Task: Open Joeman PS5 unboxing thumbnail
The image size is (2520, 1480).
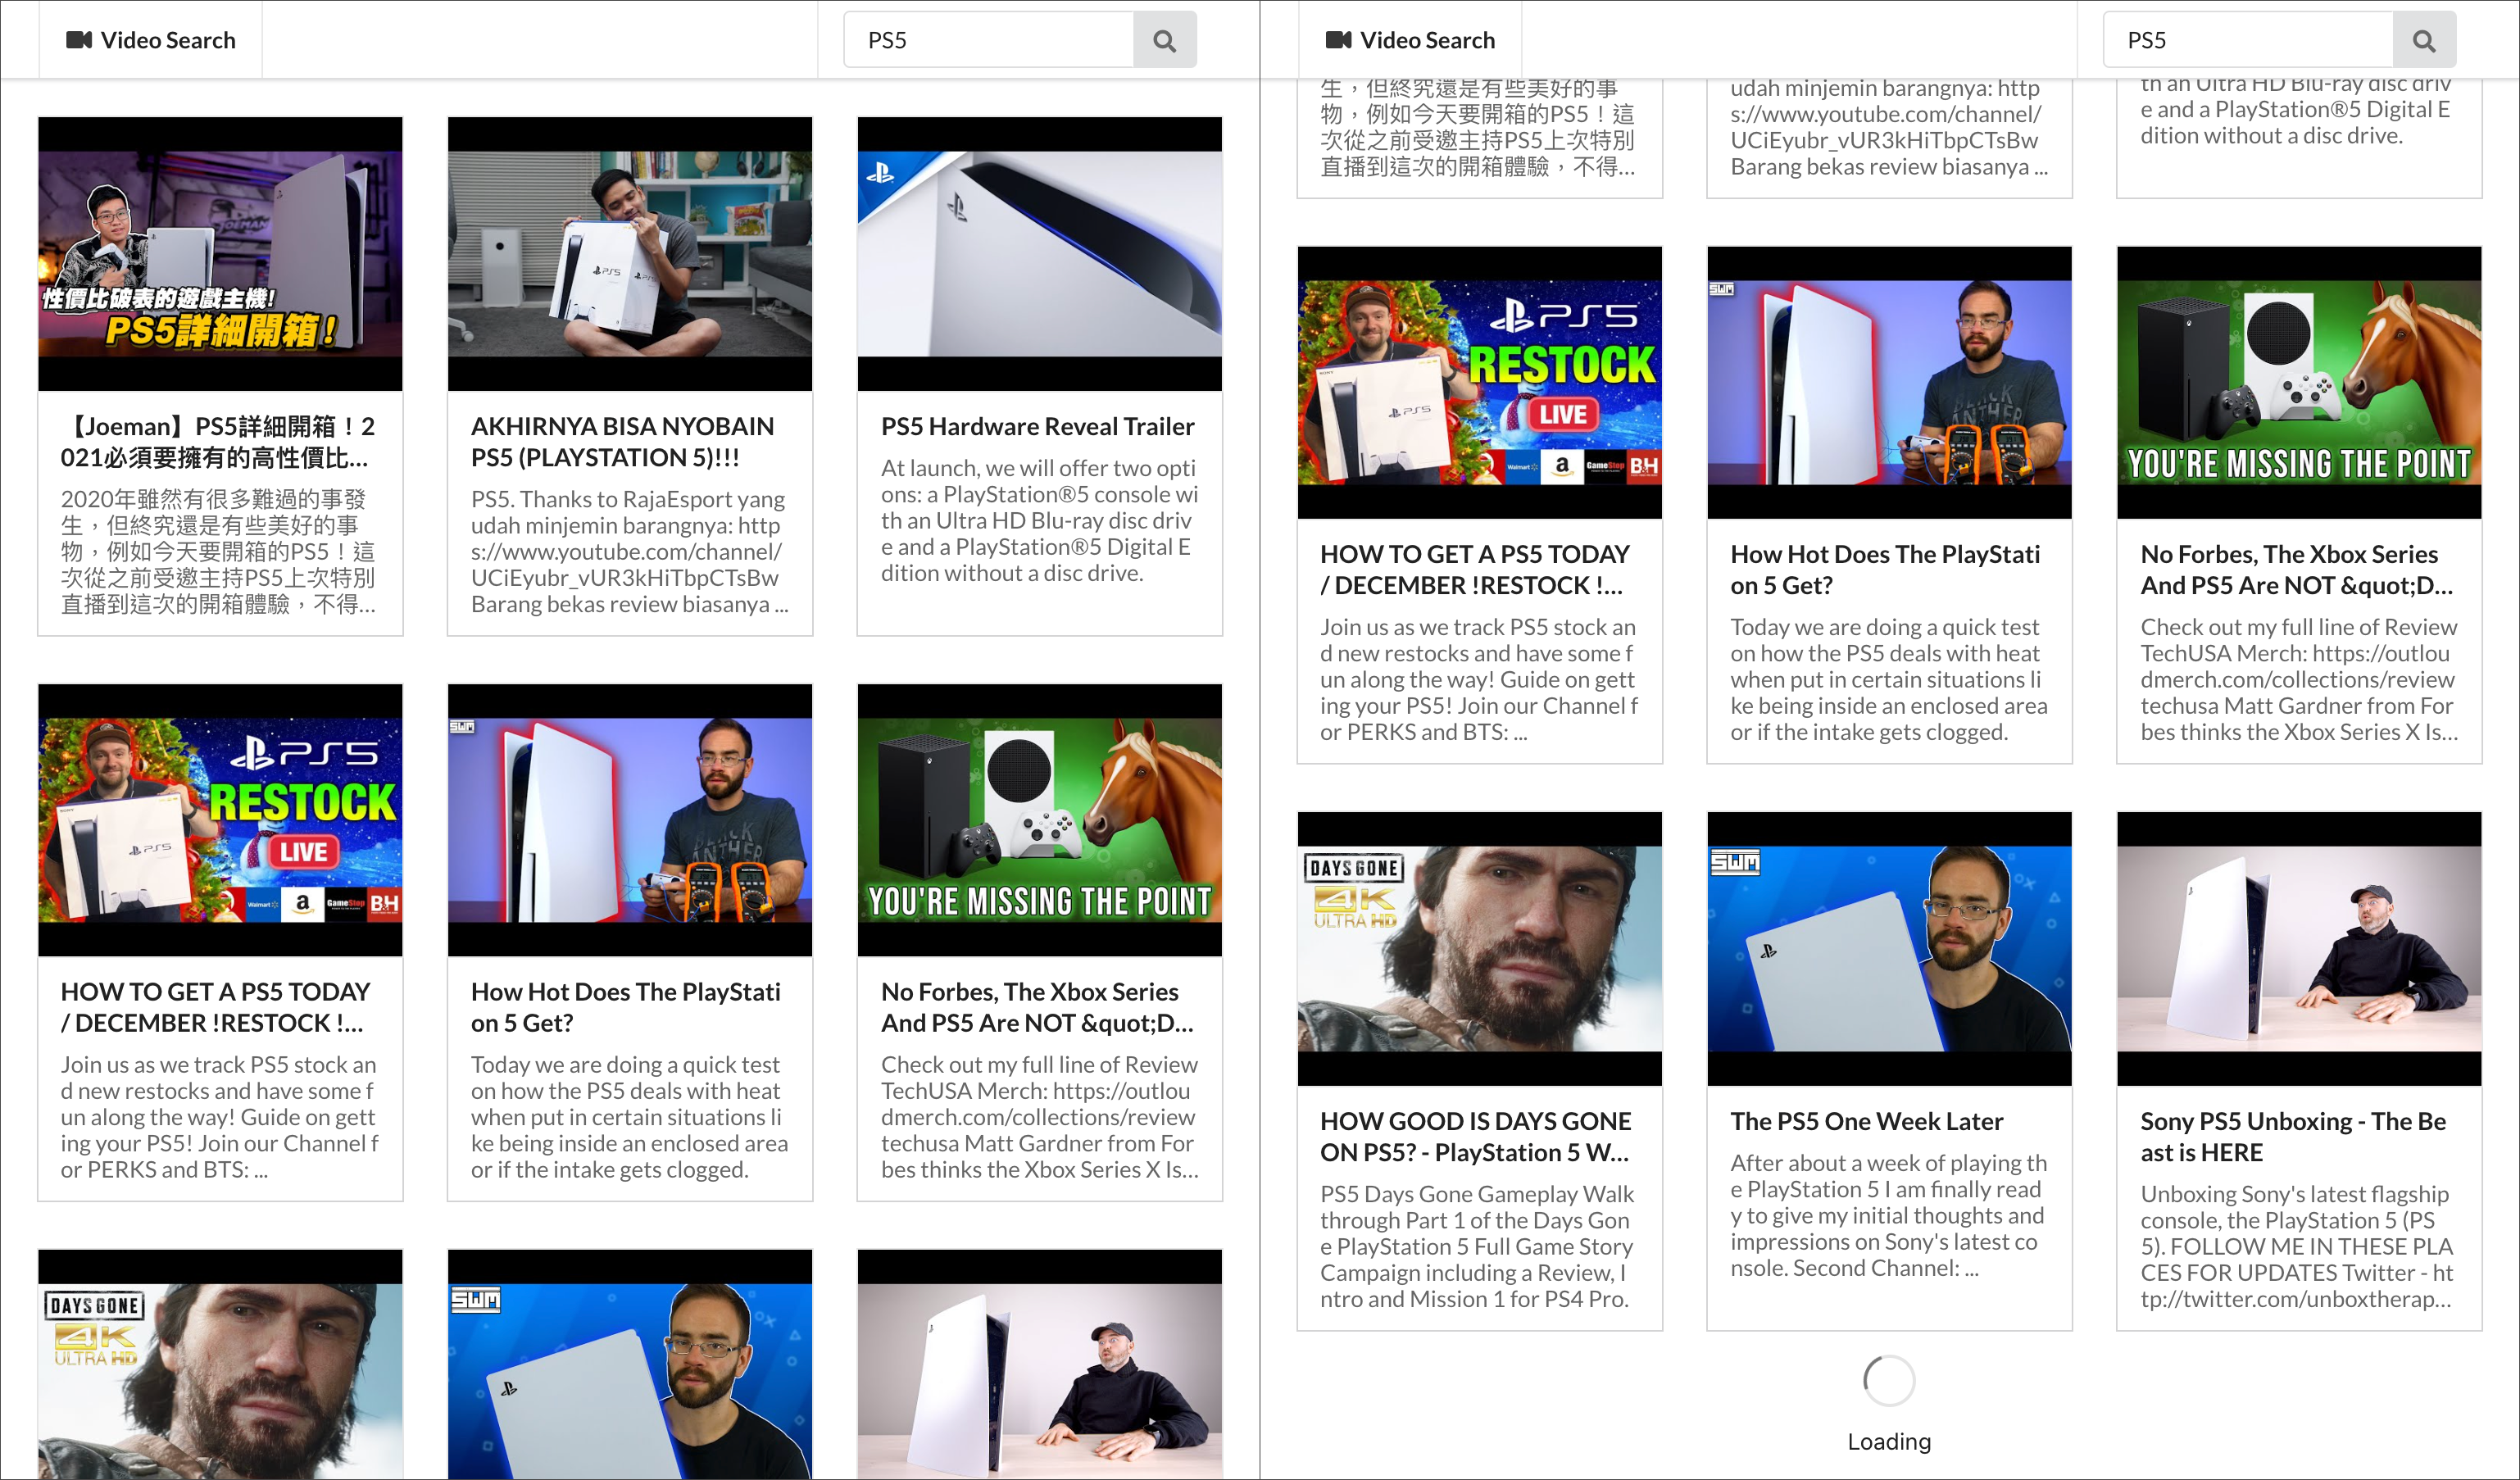Action: 220,253
